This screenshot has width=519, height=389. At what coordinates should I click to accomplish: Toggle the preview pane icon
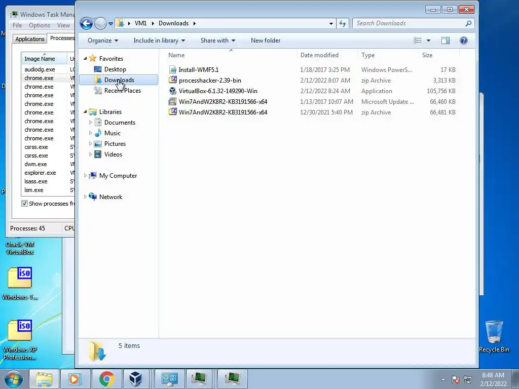[446, 41]
